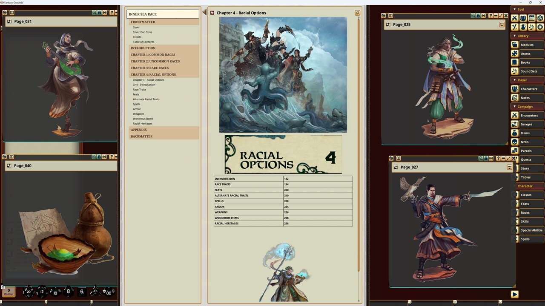545x306 pixels.
Task: Open the Combat Tracker with crossed swords icon
Action: pos(514,17)
